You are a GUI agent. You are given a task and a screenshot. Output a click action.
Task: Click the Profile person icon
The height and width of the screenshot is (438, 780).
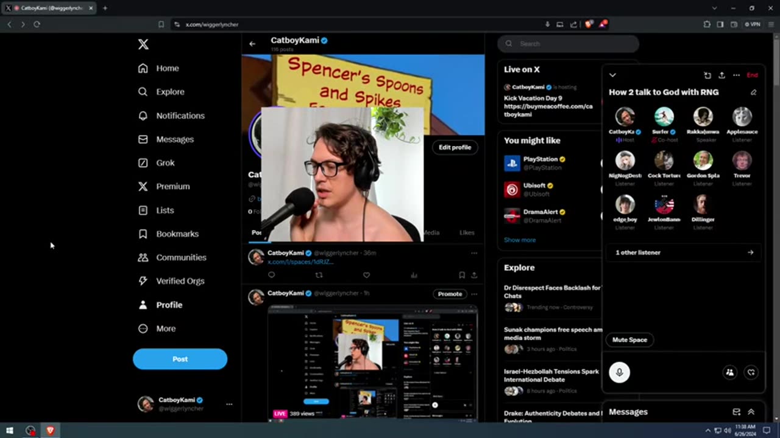(143, 305)
